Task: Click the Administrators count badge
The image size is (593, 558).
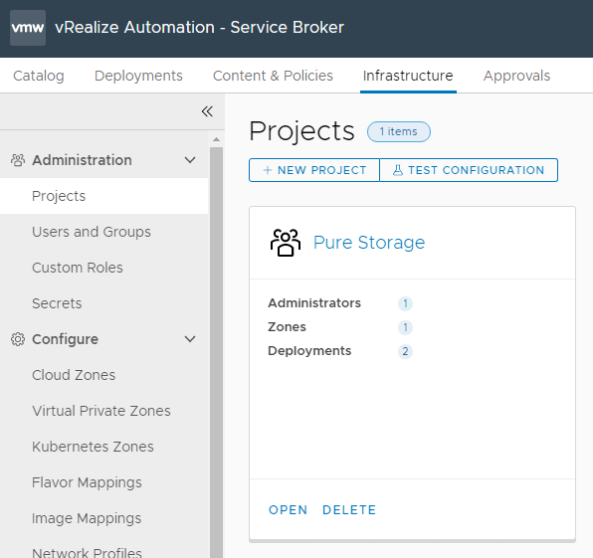Action: 405,303
